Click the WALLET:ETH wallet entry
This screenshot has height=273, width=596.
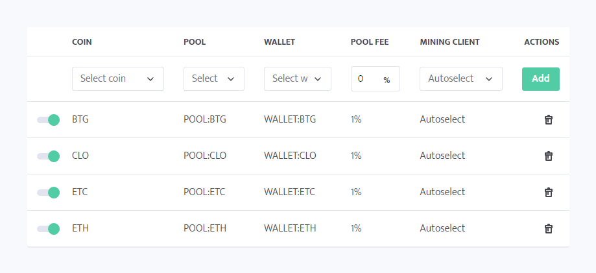click(x=290, y=228)
